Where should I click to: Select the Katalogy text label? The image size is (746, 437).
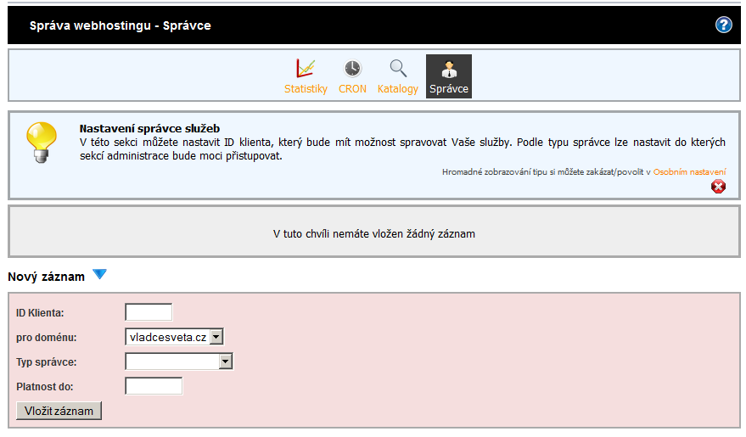(398, 89)
